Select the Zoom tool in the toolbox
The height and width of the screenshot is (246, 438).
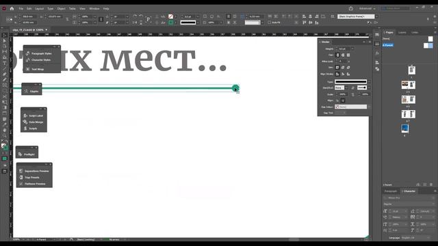click(x=5, y=135)
